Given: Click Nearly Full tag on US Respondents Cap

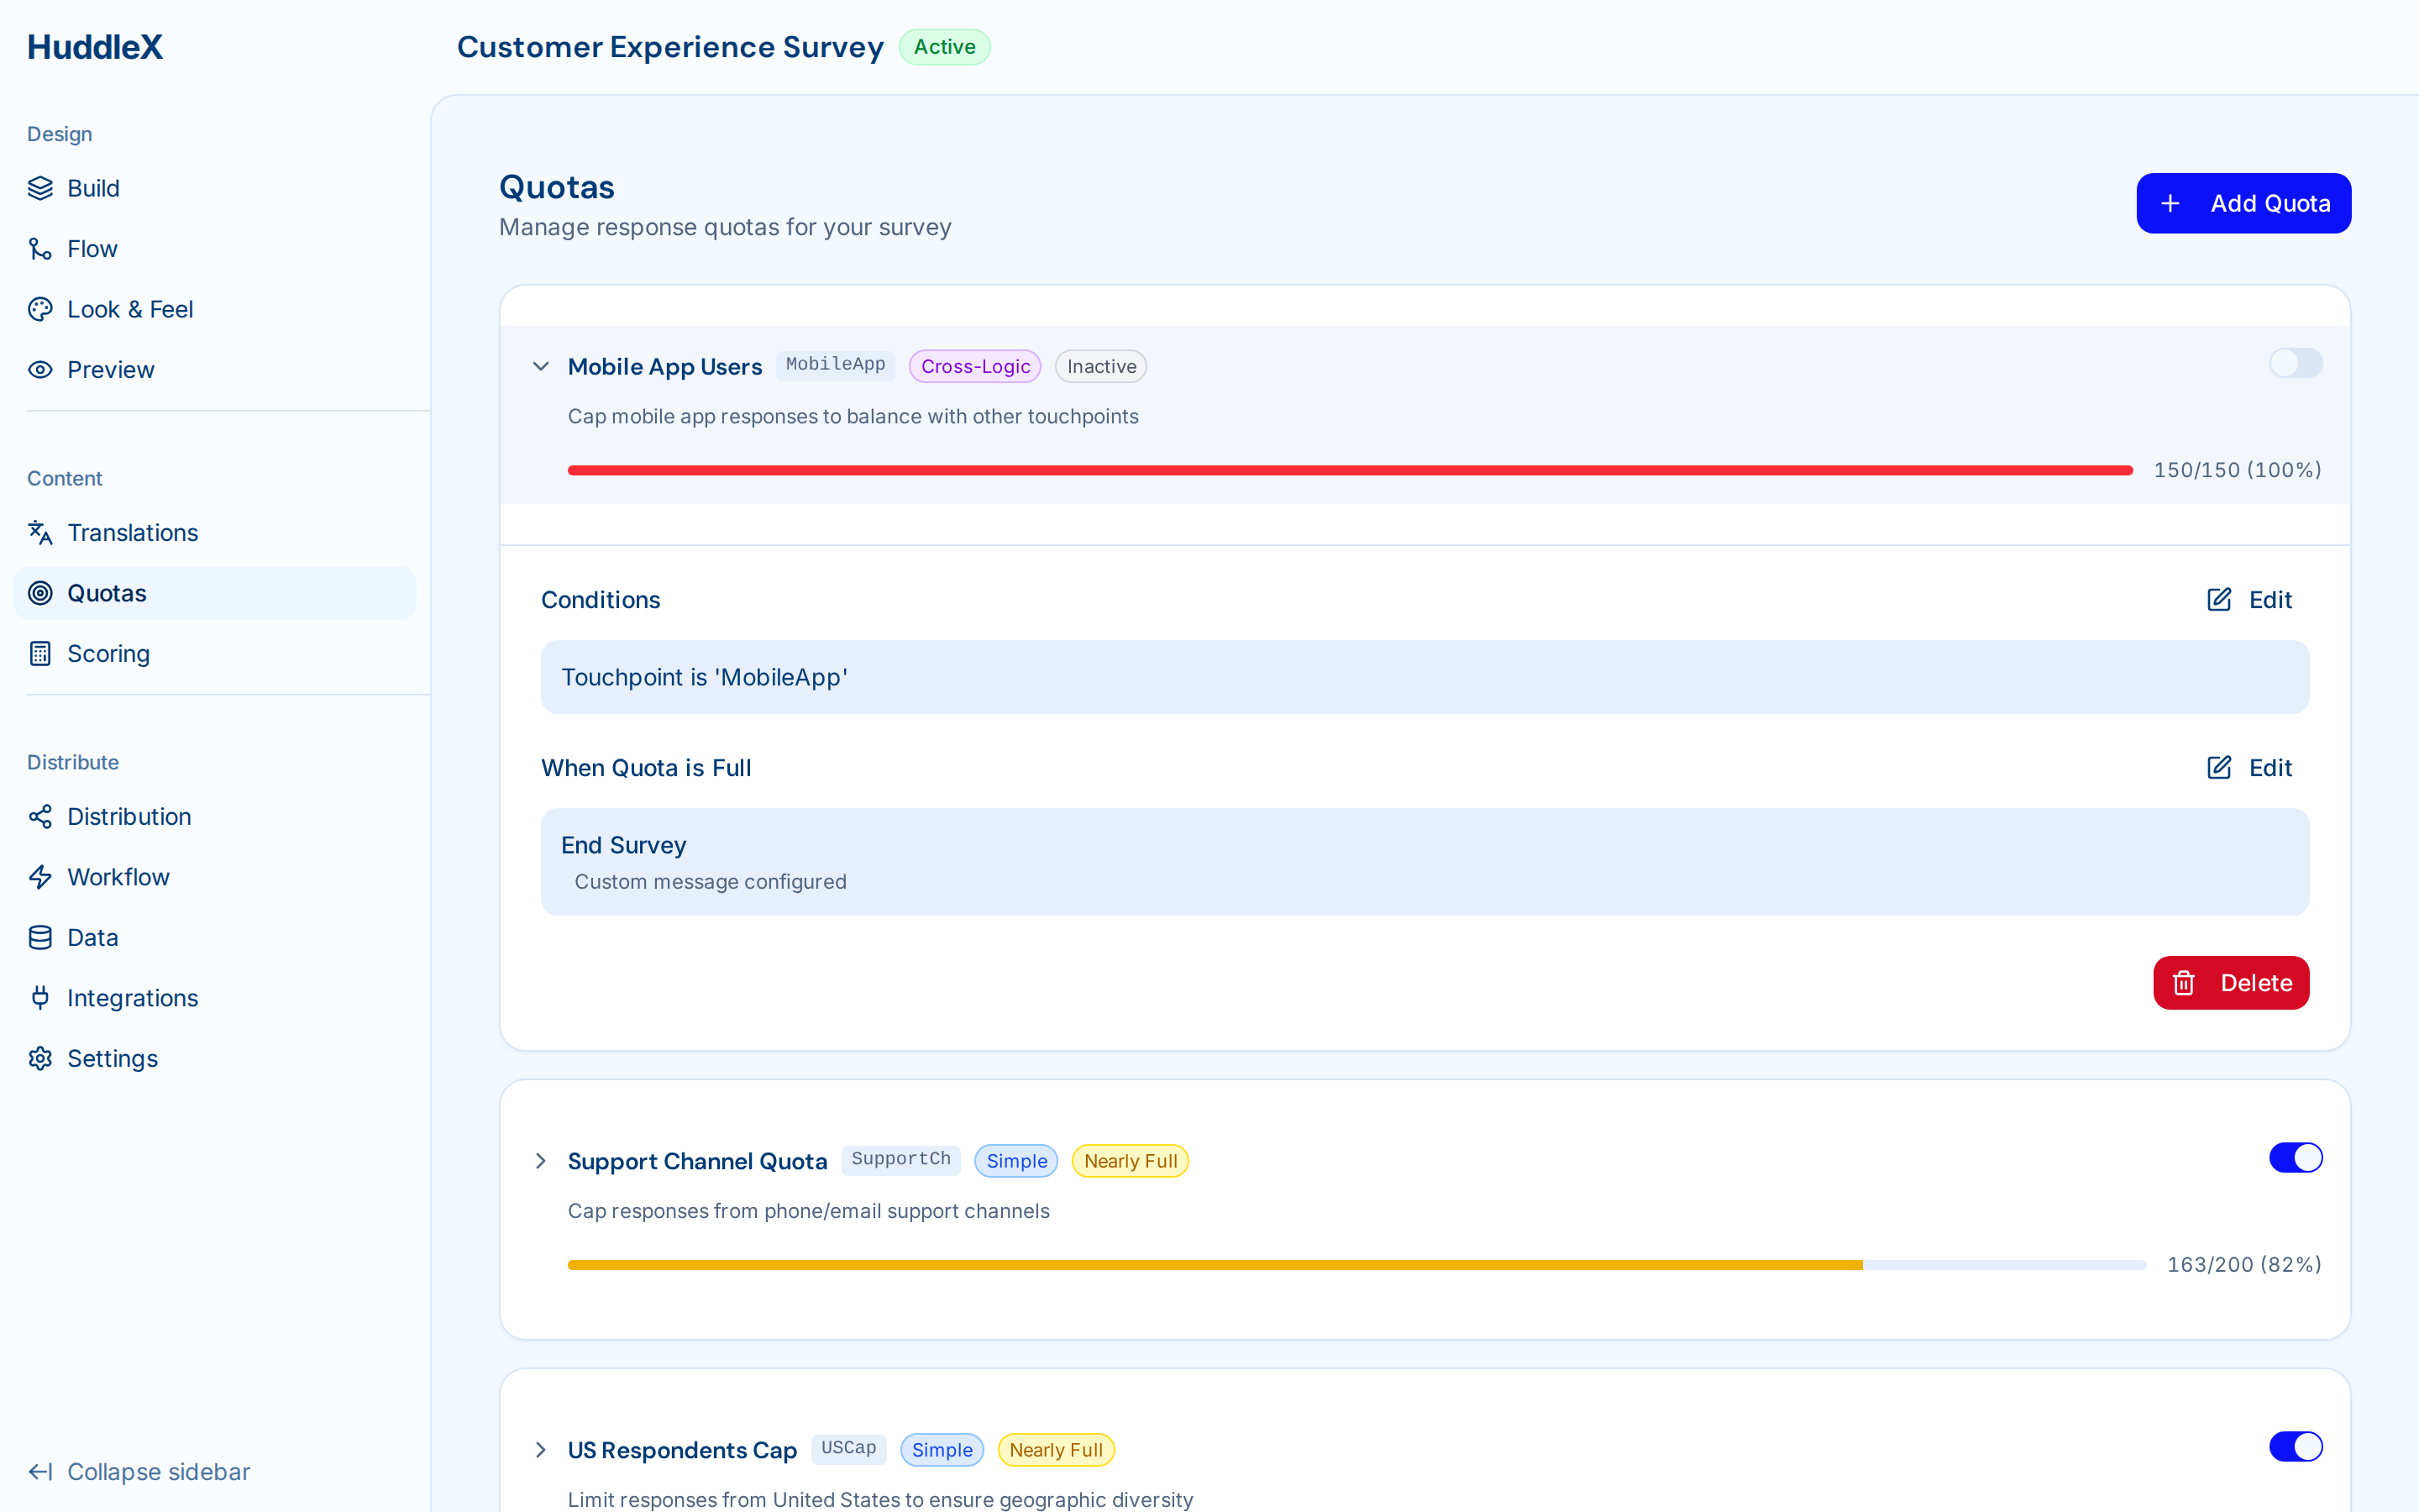Looking at the screenshot, I should pos(1056,1450).
